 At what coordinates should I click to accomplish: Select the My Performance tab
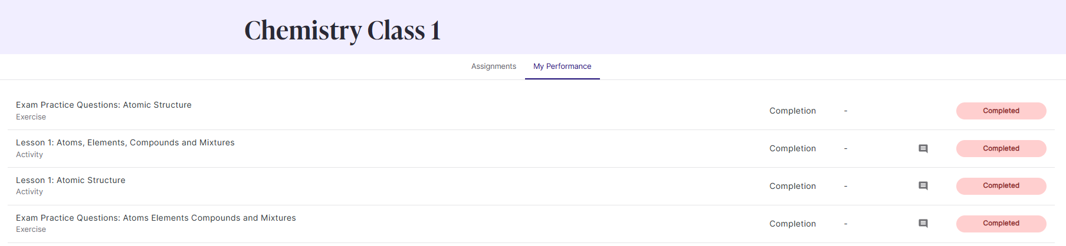coord(562,67)
